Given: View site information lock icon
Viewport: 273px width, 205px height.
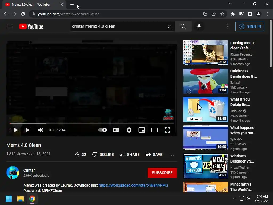Looking at the screenshot, I should 33,14.
